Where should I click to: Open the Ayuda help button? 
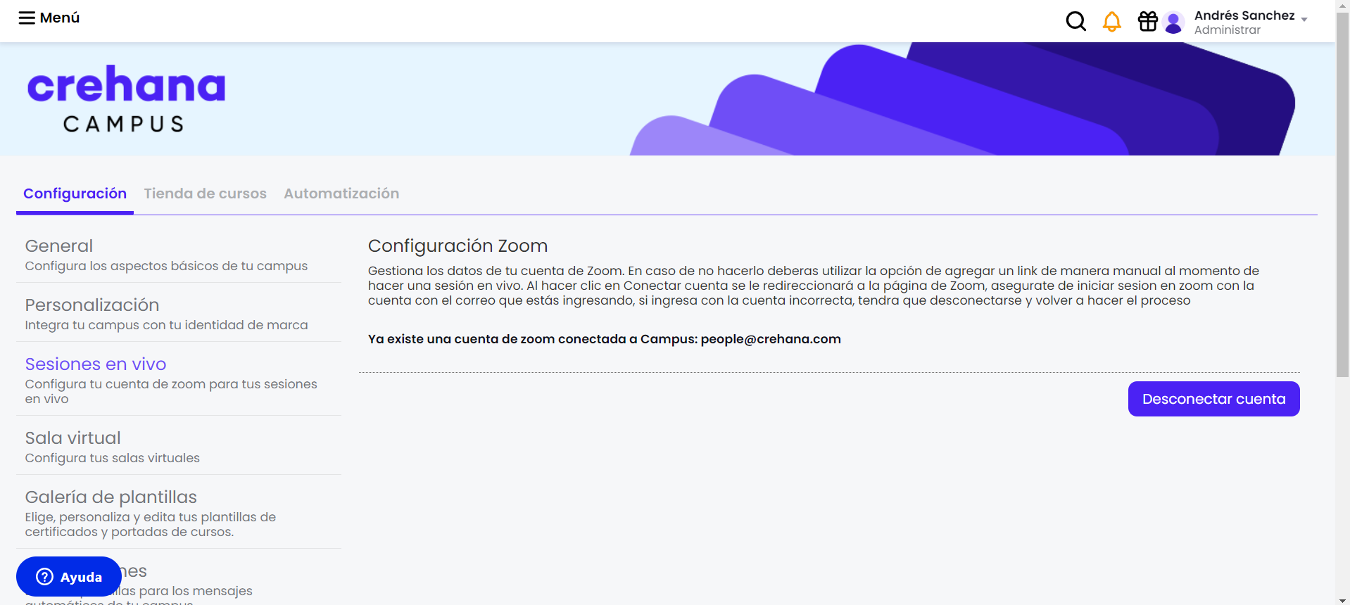pos(69,577)
